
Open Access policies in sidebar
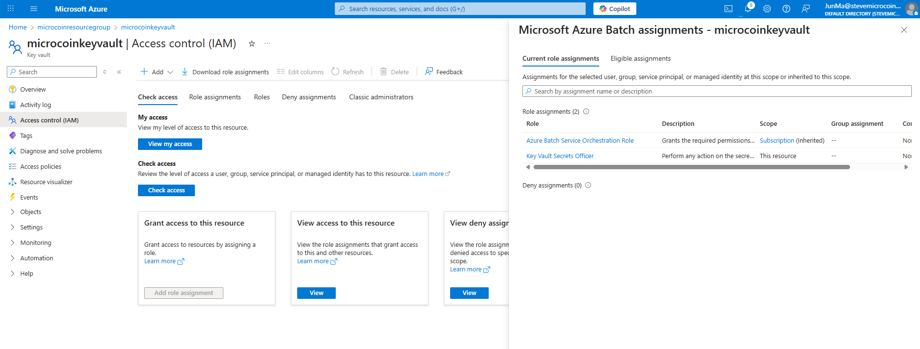[x=41, y=166]
